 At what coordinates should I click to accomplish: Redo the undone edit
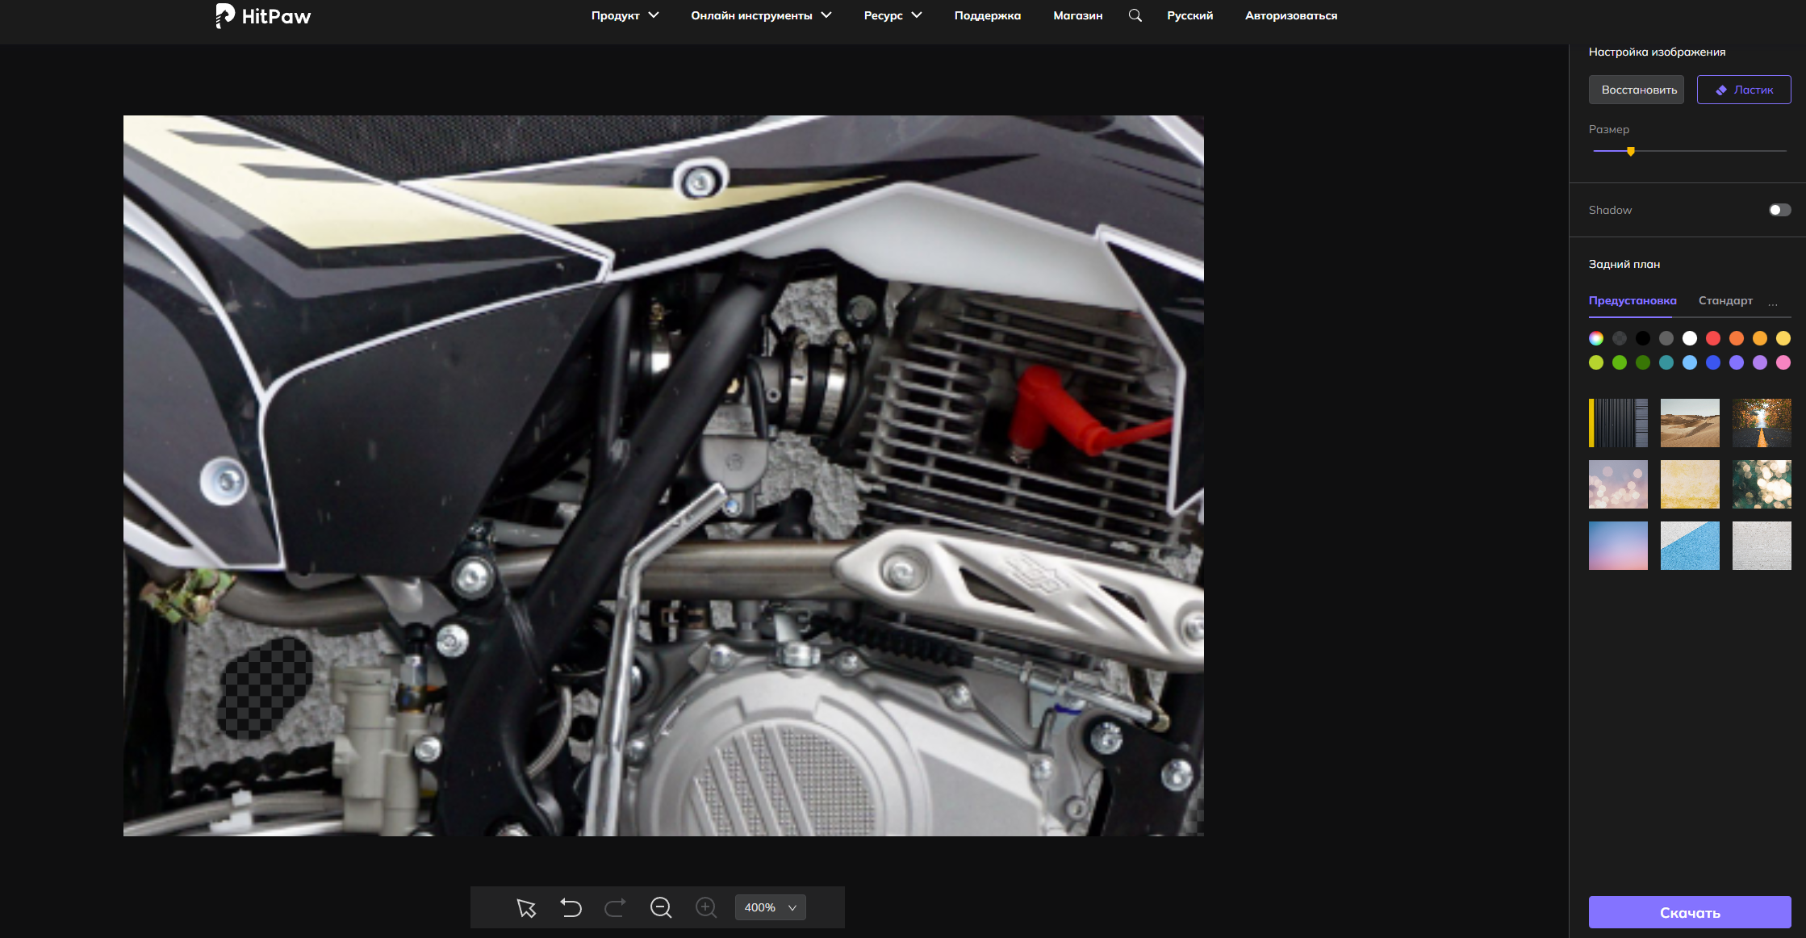(615, 908)
